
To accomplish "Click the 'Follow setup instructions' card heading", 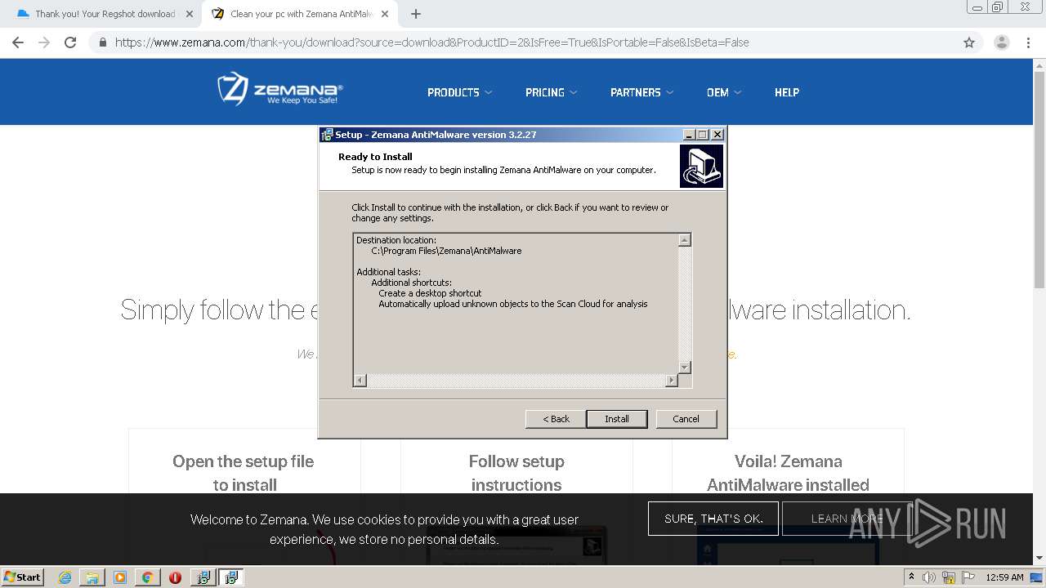I will click(x=516, y=473).
